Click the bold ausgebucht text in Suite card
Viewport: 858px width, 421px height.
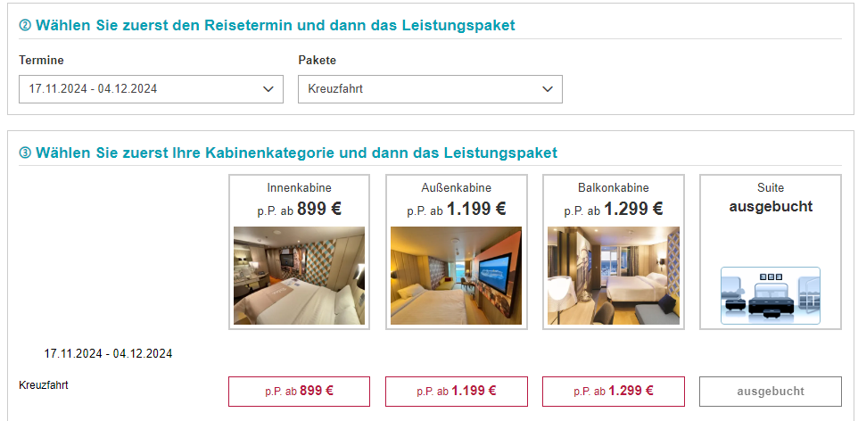coord(771,206)
